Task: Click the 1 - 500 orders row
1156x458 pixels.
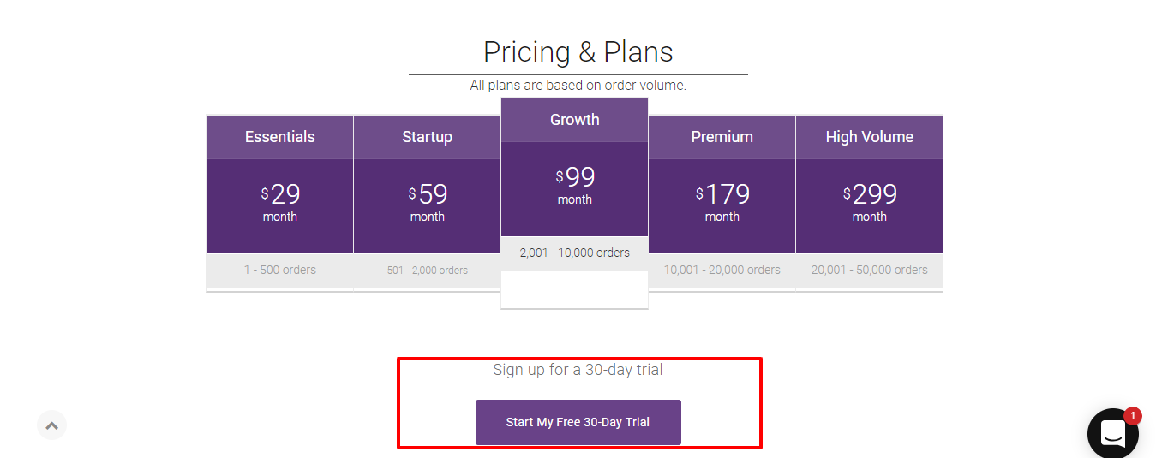Action: (x=279, y=270)
